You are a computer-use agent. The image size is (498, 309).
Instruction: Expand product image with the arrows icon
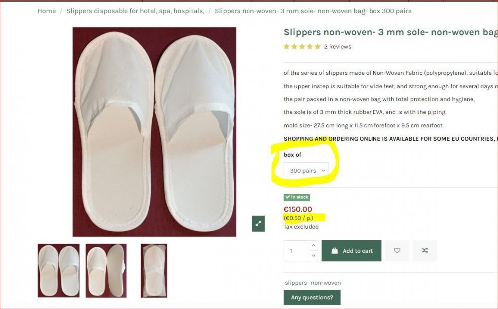pos(258,224)
